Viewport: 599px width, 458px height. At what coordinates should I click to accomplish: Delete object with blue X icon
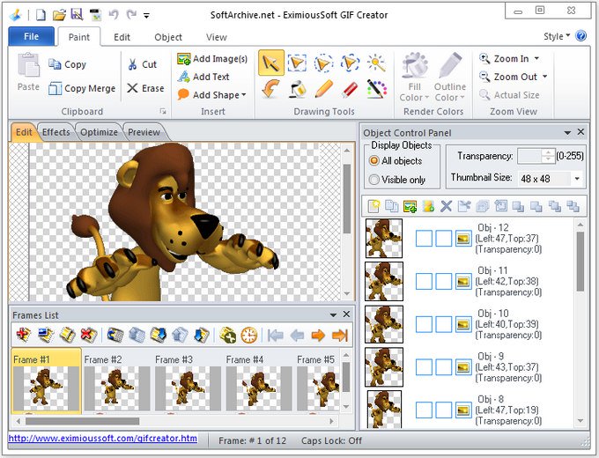447,206
